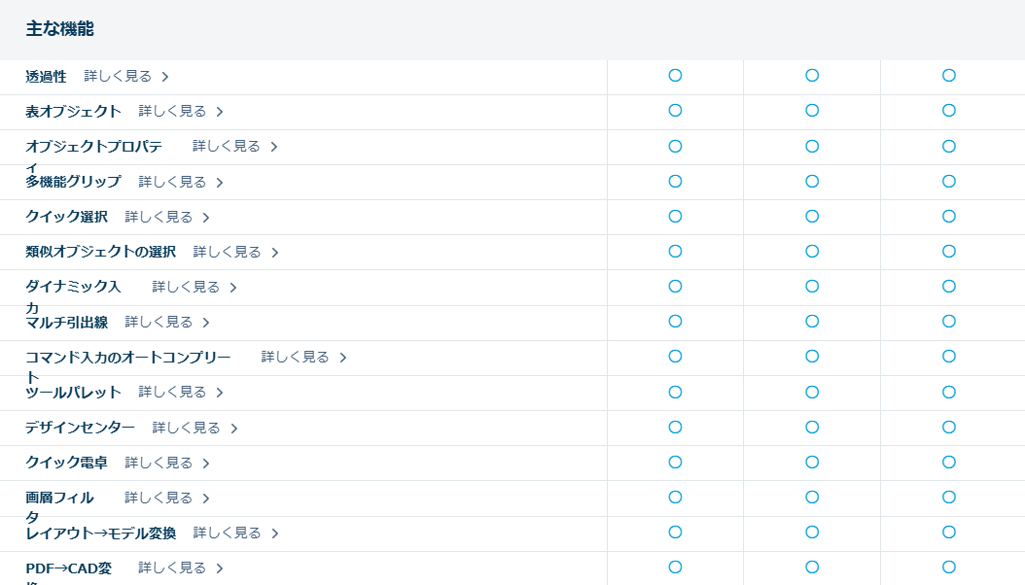Expand the chevron in コマンド入力のオートコンプリート row
This screenshot has width=1025, height=585.
[x=343, y=358]
